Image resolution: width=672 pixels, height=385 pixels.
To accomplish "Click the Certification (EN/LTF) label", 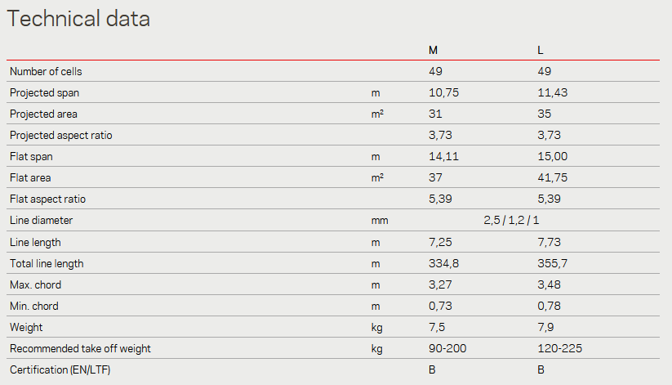I will (x=60, y=369).
